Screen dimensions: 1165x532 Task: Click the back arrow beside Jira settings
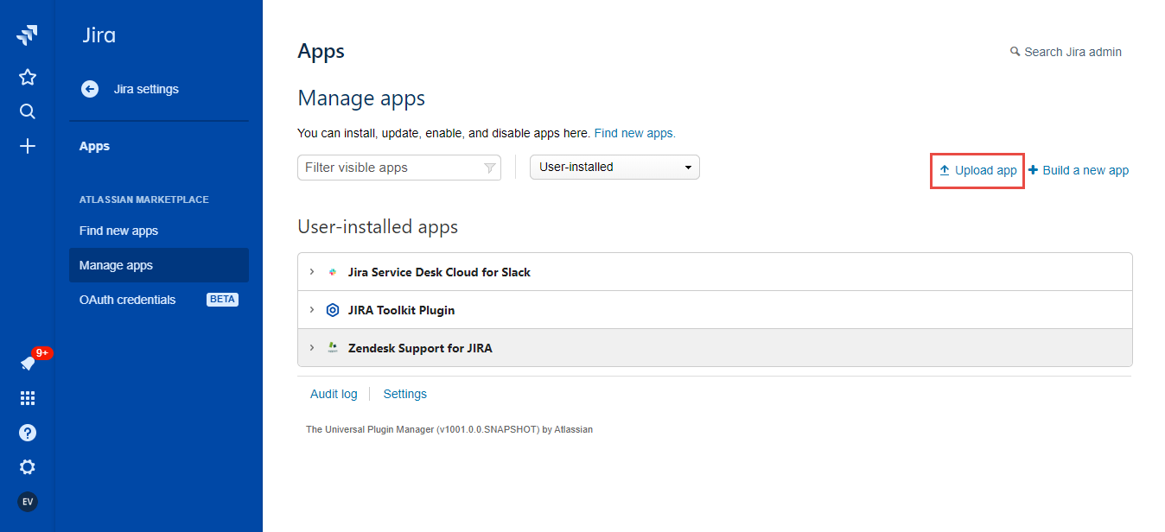tap(90, 89)
